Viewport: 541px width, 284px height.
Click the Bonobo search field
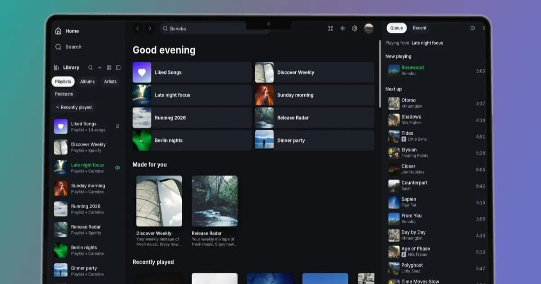214,28
